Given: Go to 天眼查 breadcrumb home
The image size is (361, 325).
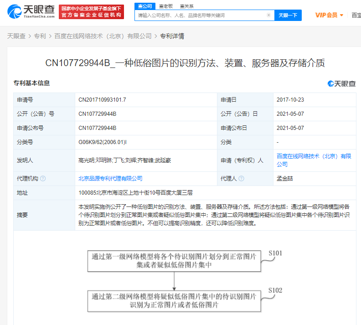Looking at the screenshot, I should pos(16,36).
